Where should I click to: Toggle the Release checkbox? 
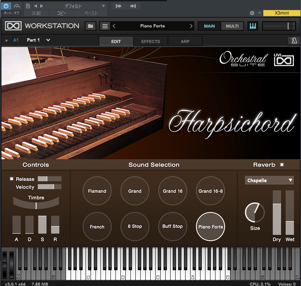pos(12,179)
